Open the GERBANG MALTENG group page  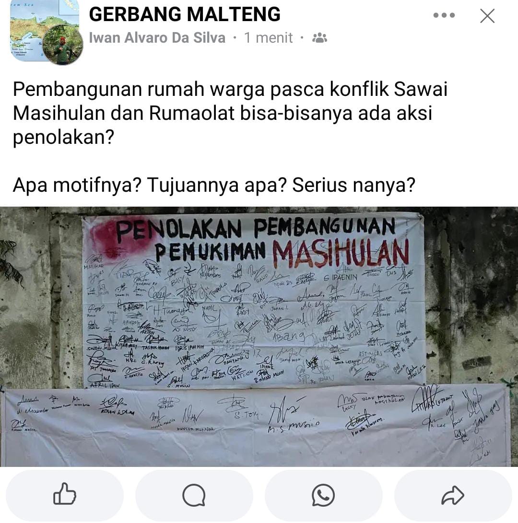click(x=185, y=14)
